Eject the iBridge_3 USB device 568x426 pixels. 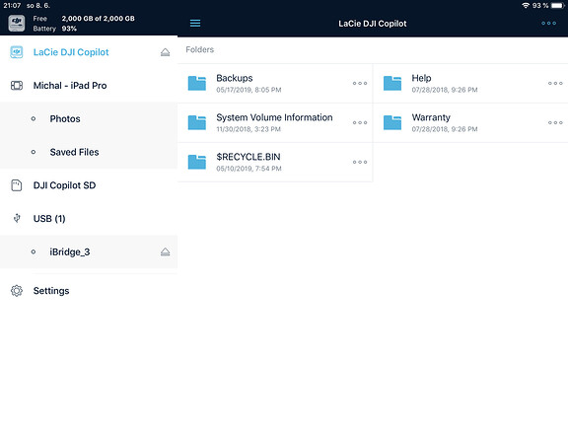coord(166,252)
